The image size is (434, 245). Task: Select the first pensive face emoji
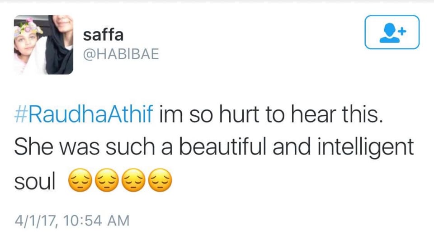click(x=80, y=180)
